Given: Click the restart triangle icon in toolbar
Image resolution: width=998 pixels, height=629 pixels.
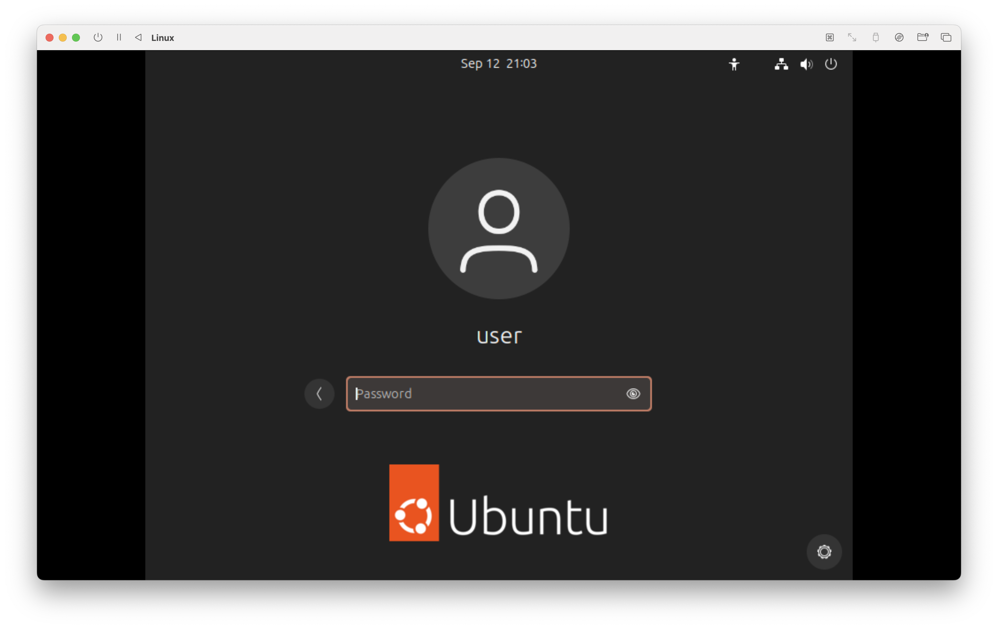Looking at the screenshot, I should (138, 37).
